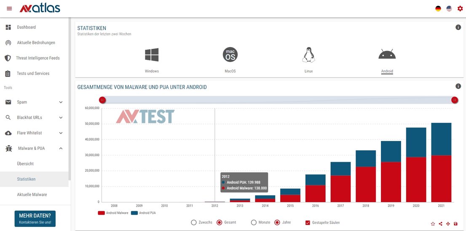
Task: Open Aktuelle Bedrohungen in sidebar
Action: (x=36, y=42)
